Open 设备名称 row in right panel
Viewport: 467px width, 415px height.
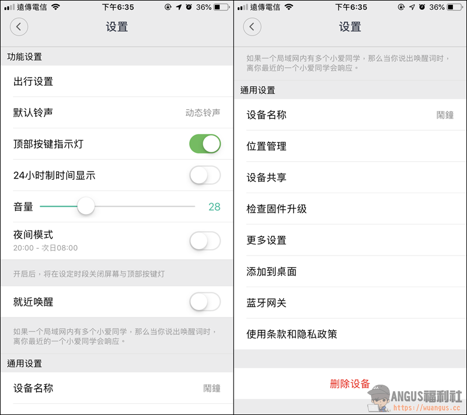(x=350, y=115)
